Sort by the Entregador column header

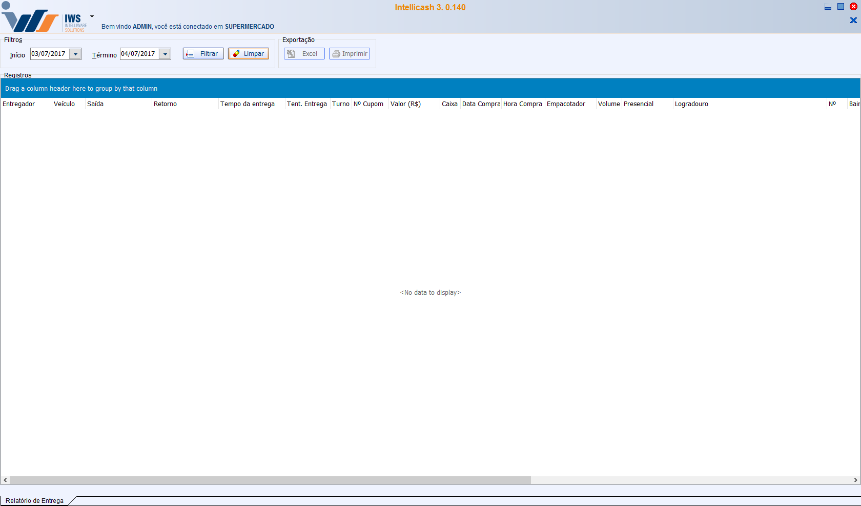click(x=19, y=104)
